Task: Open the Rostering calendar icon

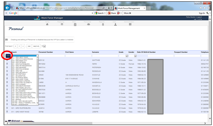Action: point(62,24)
